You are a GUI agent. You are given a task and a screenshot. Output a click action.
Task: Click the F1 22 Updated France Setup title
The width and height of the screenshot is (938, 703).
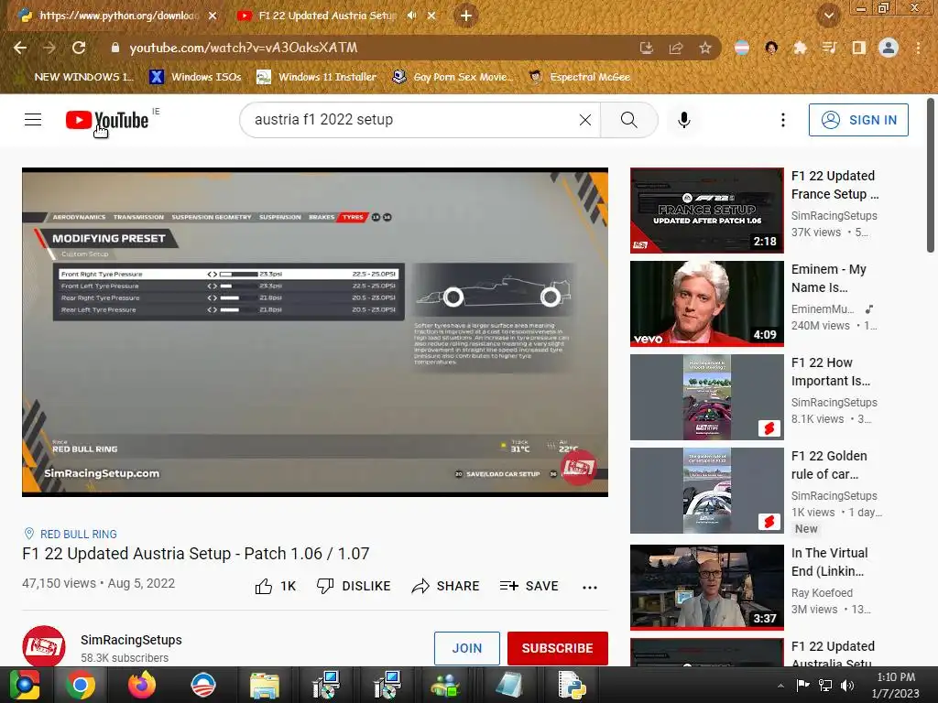coord(835,185)
